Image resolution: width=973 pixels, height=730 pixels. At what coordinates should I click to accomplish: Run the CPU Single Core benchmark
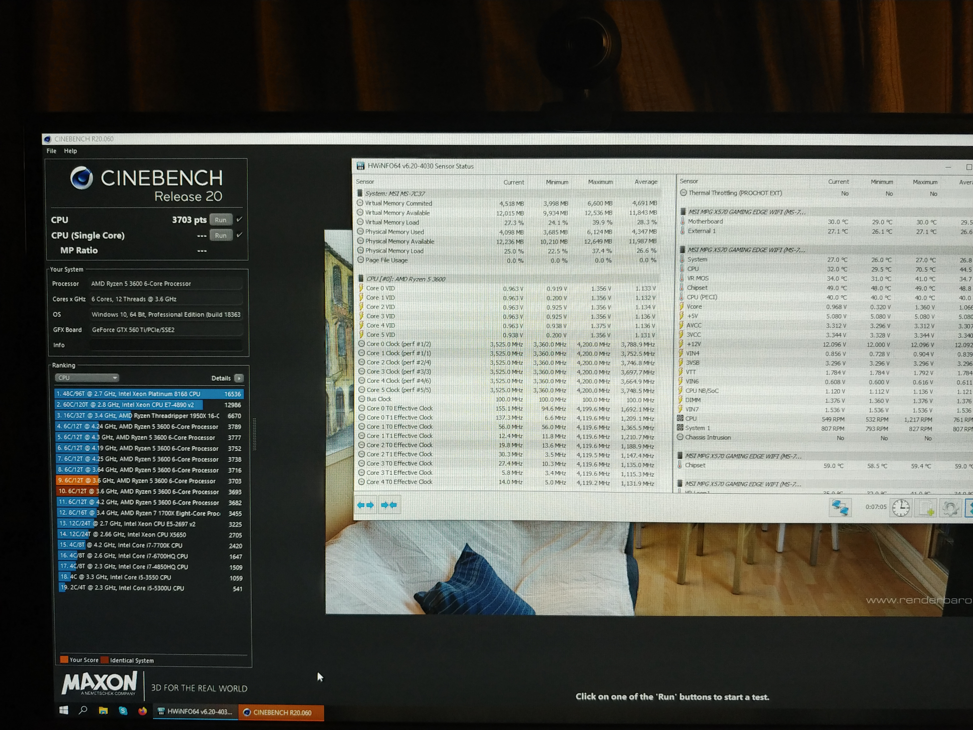(x=220, y=235)
